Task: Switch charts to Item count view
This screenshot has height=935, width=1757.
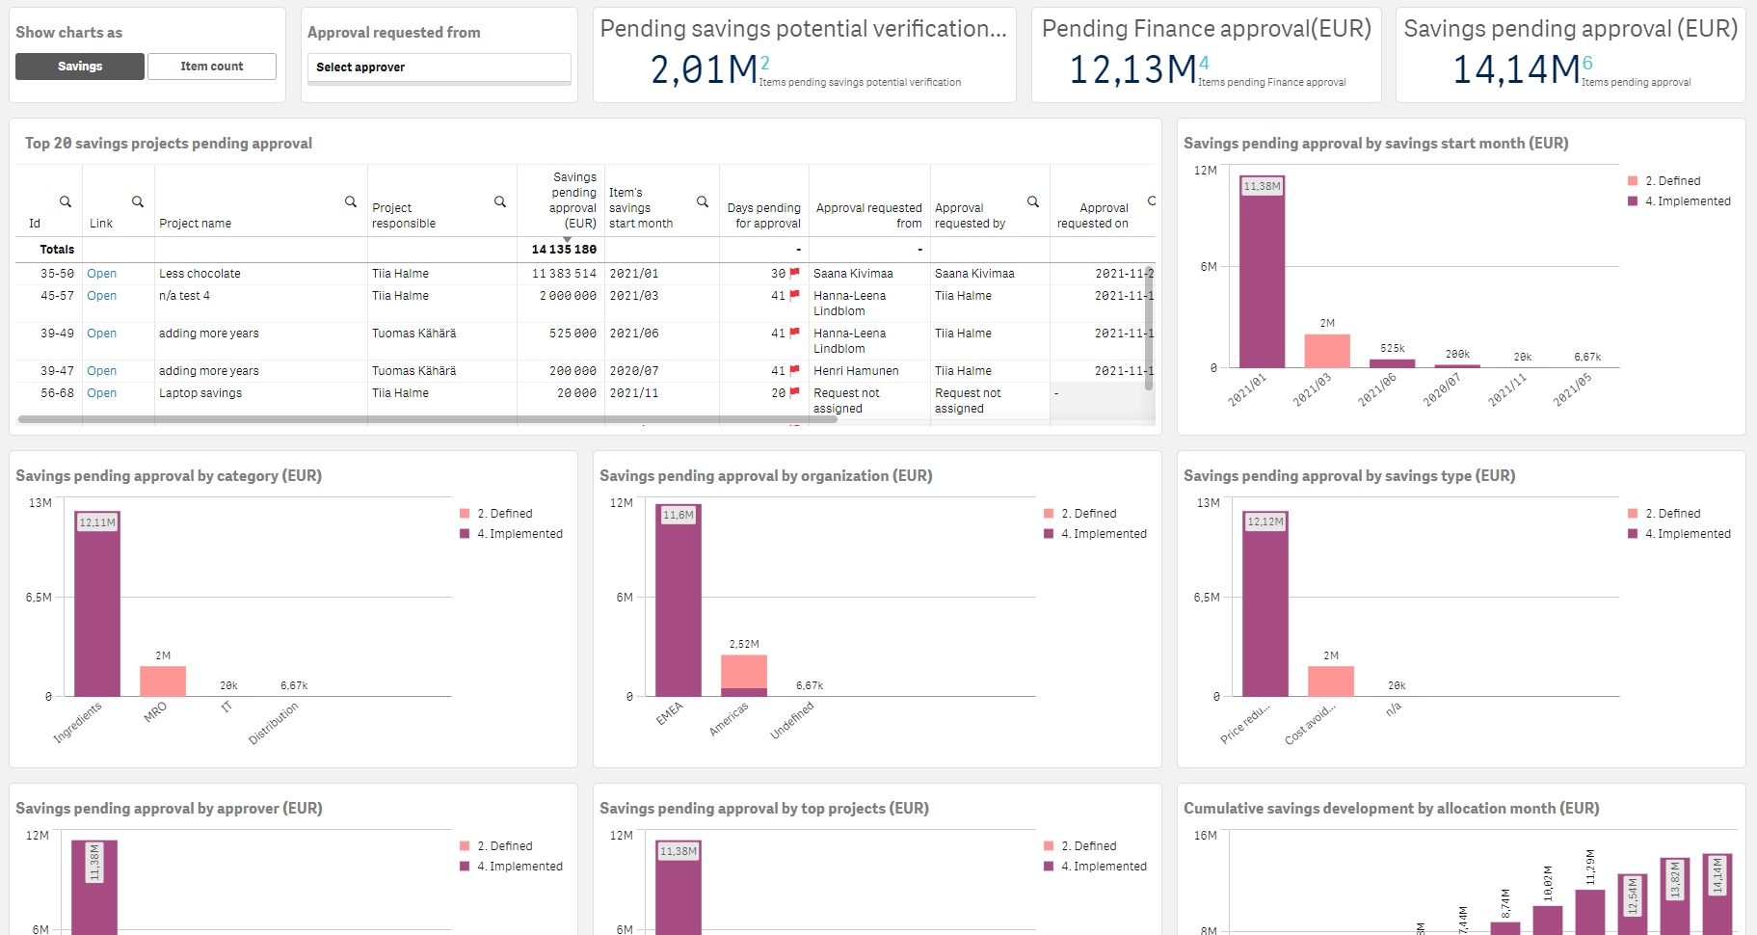Action: point(212,67)
